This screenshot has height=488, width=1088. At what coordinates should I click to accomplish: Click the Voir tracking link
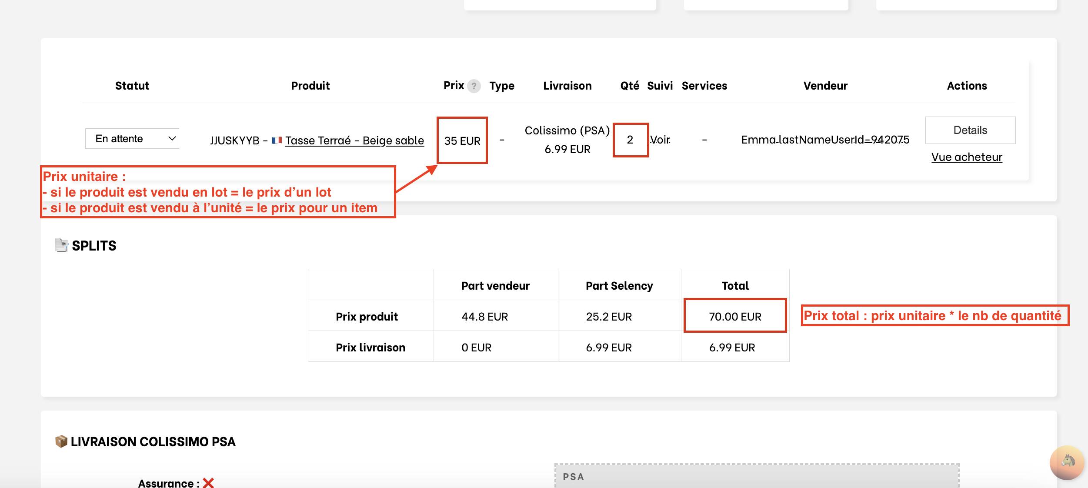660,140
